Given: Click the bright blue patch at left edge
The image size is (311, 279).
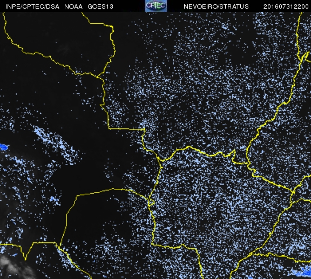Looking at the screenshot, I should point(4,147).
